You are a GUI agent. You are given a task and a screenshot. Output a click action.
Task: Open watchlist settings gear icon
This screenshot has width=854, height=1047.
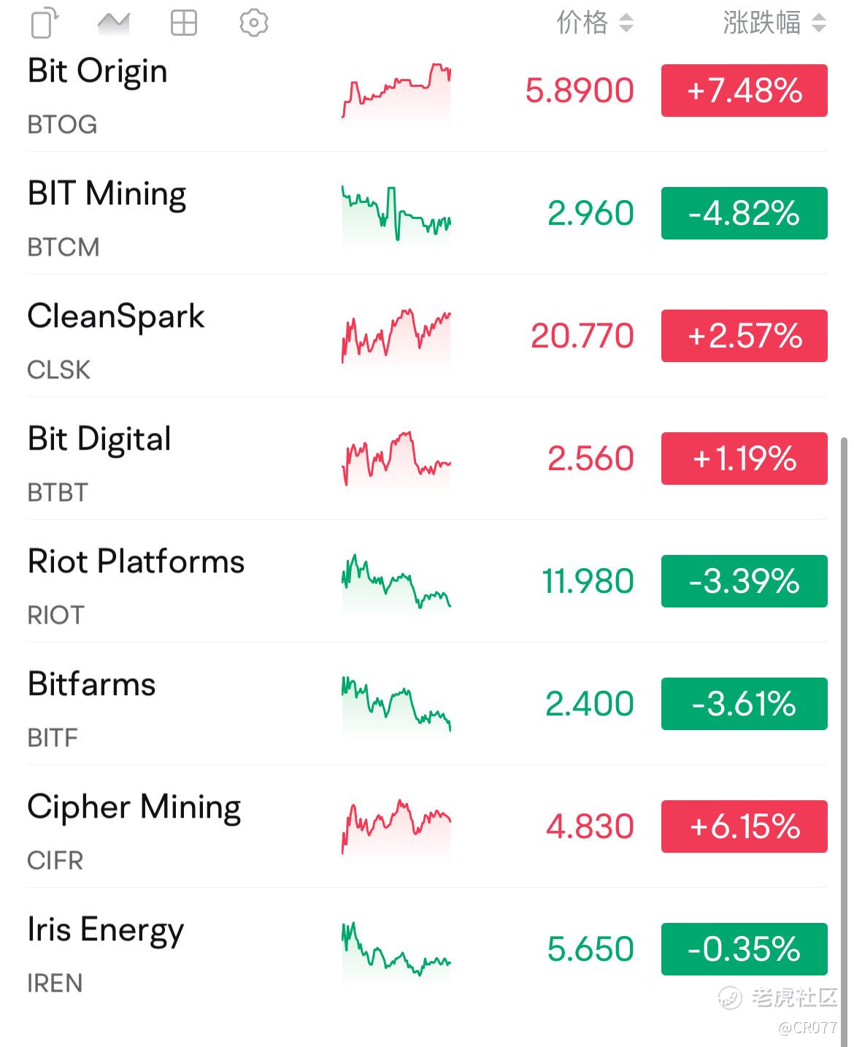click(x=253, y=23)
